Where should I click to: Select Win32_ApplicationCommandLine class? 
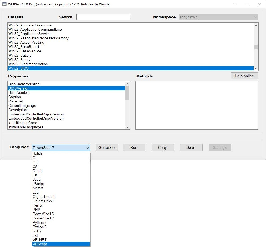pyautogui.click(x=131, y=29)
